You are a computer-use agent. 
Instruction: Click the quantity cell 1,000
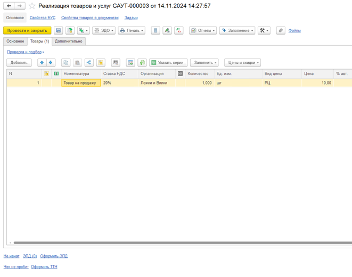tap(200, 83)
